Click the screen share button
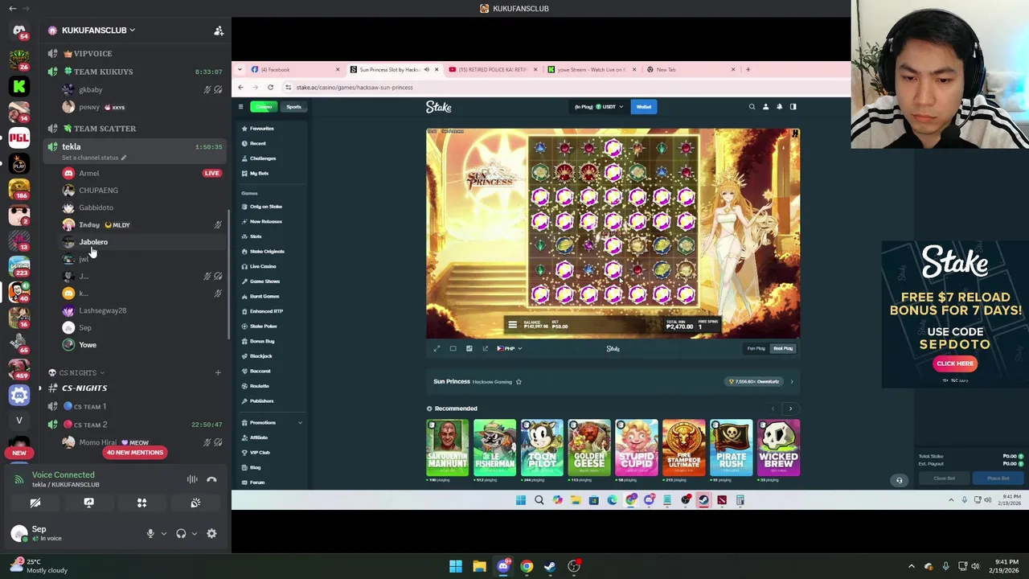Screen dimensions: 1029x579 (x=88, y=503)
